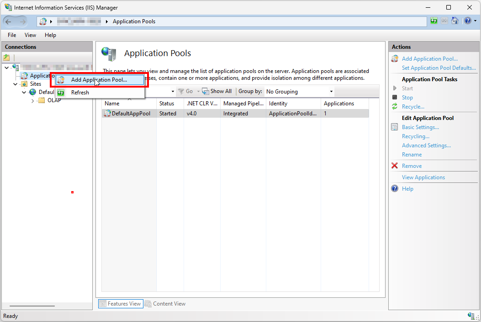
Task: Switch to the Content View tab
Action: 165,304
